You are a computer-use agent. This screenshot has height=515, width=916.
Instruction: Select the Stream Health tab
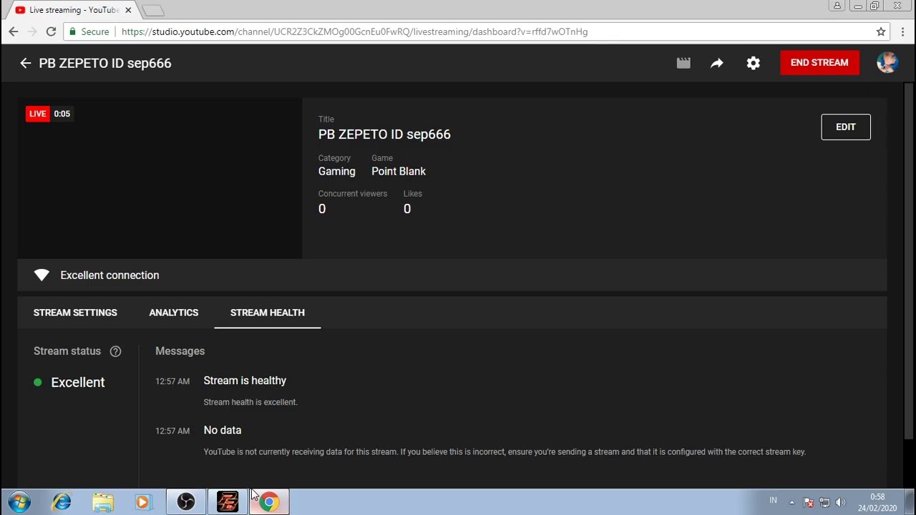pyautogui.click(x=268, y=313)
